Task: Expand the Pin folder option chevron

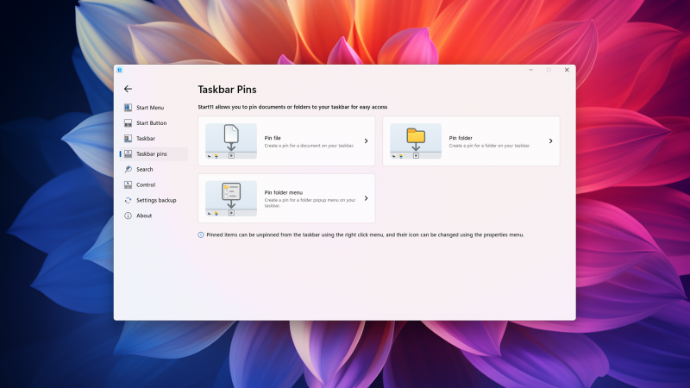Action: click(x=550, y=141)
